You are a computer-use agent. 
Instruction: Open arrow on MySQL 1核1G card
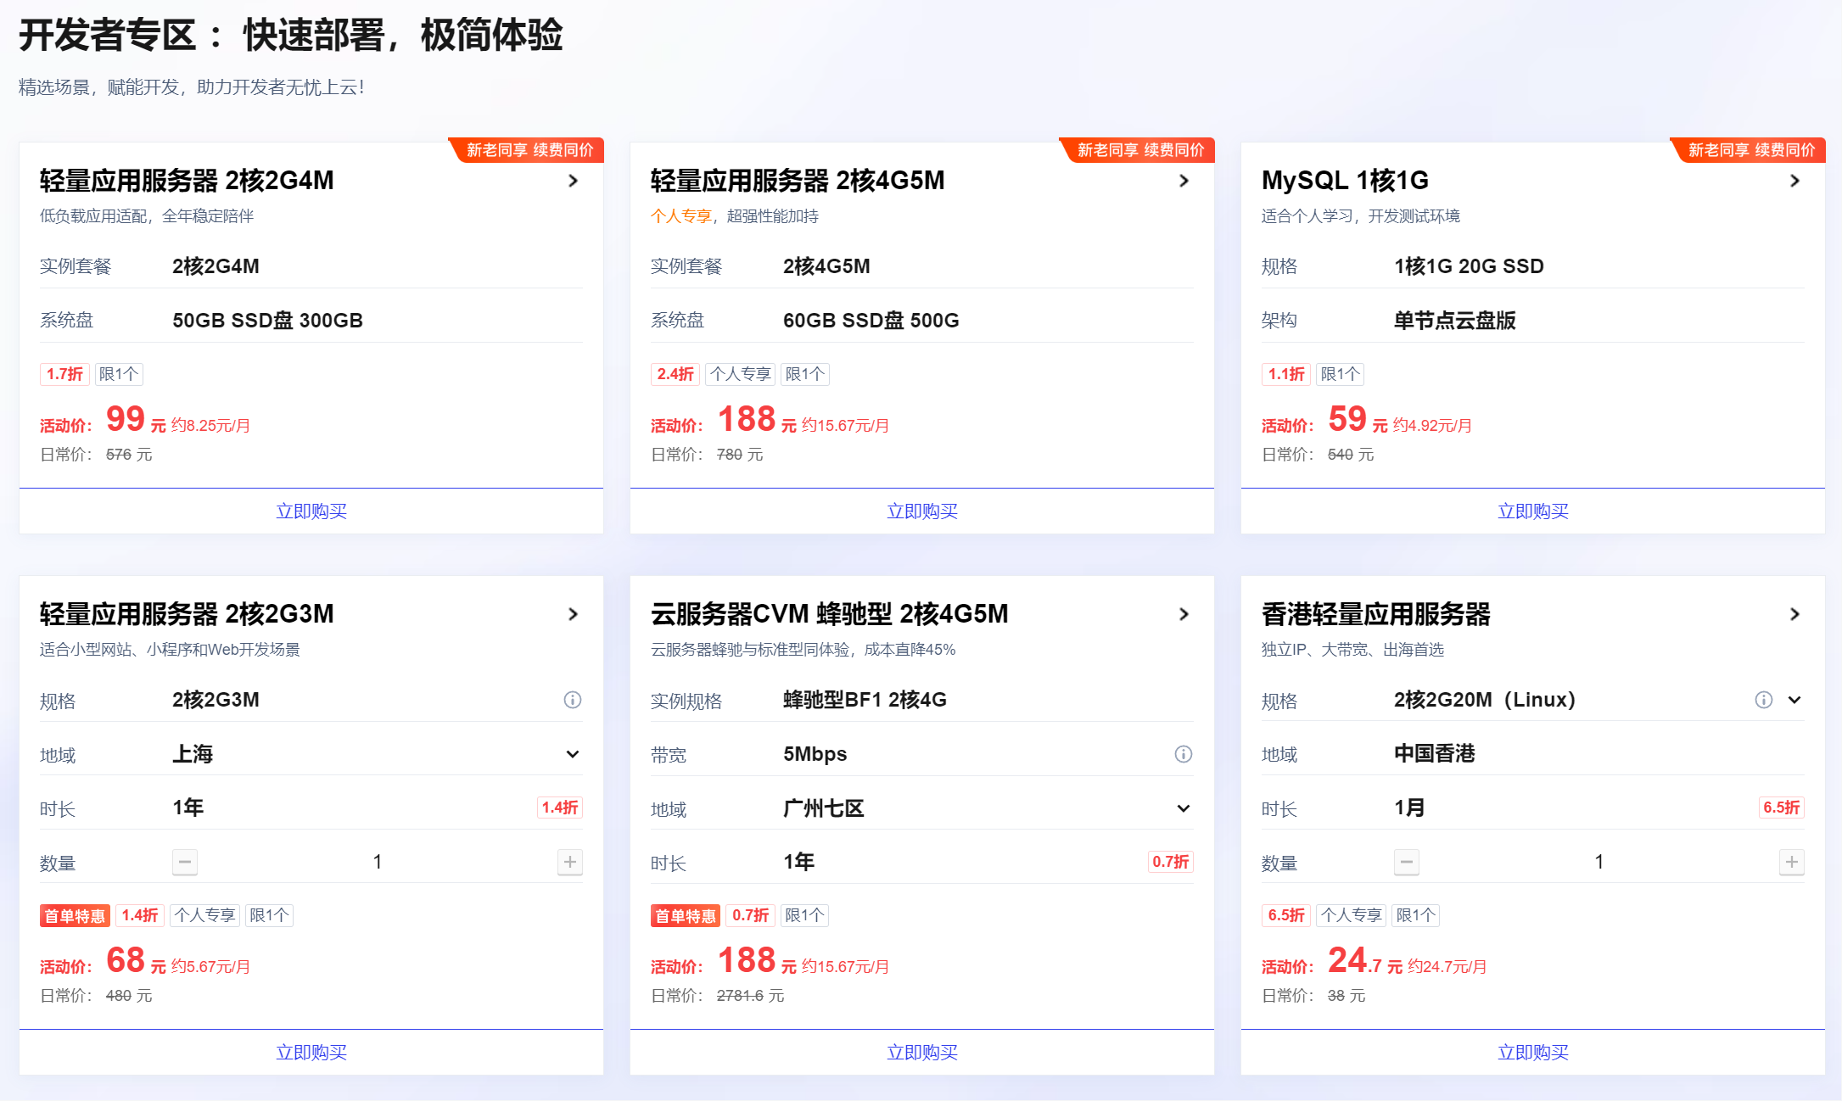pos(1795,181)
